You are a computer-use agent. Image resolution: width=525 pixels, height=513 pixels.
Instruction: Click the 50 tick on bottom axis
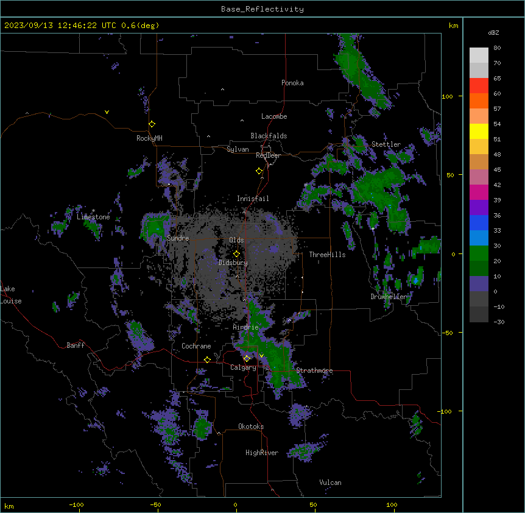point(313,504)
